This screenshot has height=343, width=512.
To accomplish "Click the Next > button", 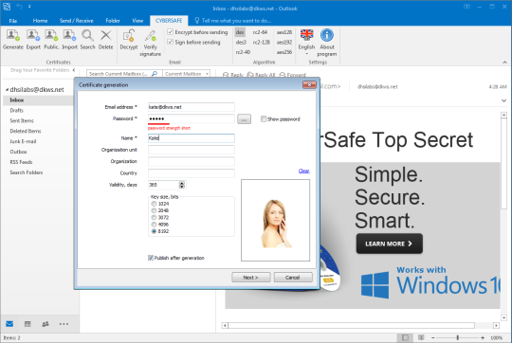I will point(250,278).
